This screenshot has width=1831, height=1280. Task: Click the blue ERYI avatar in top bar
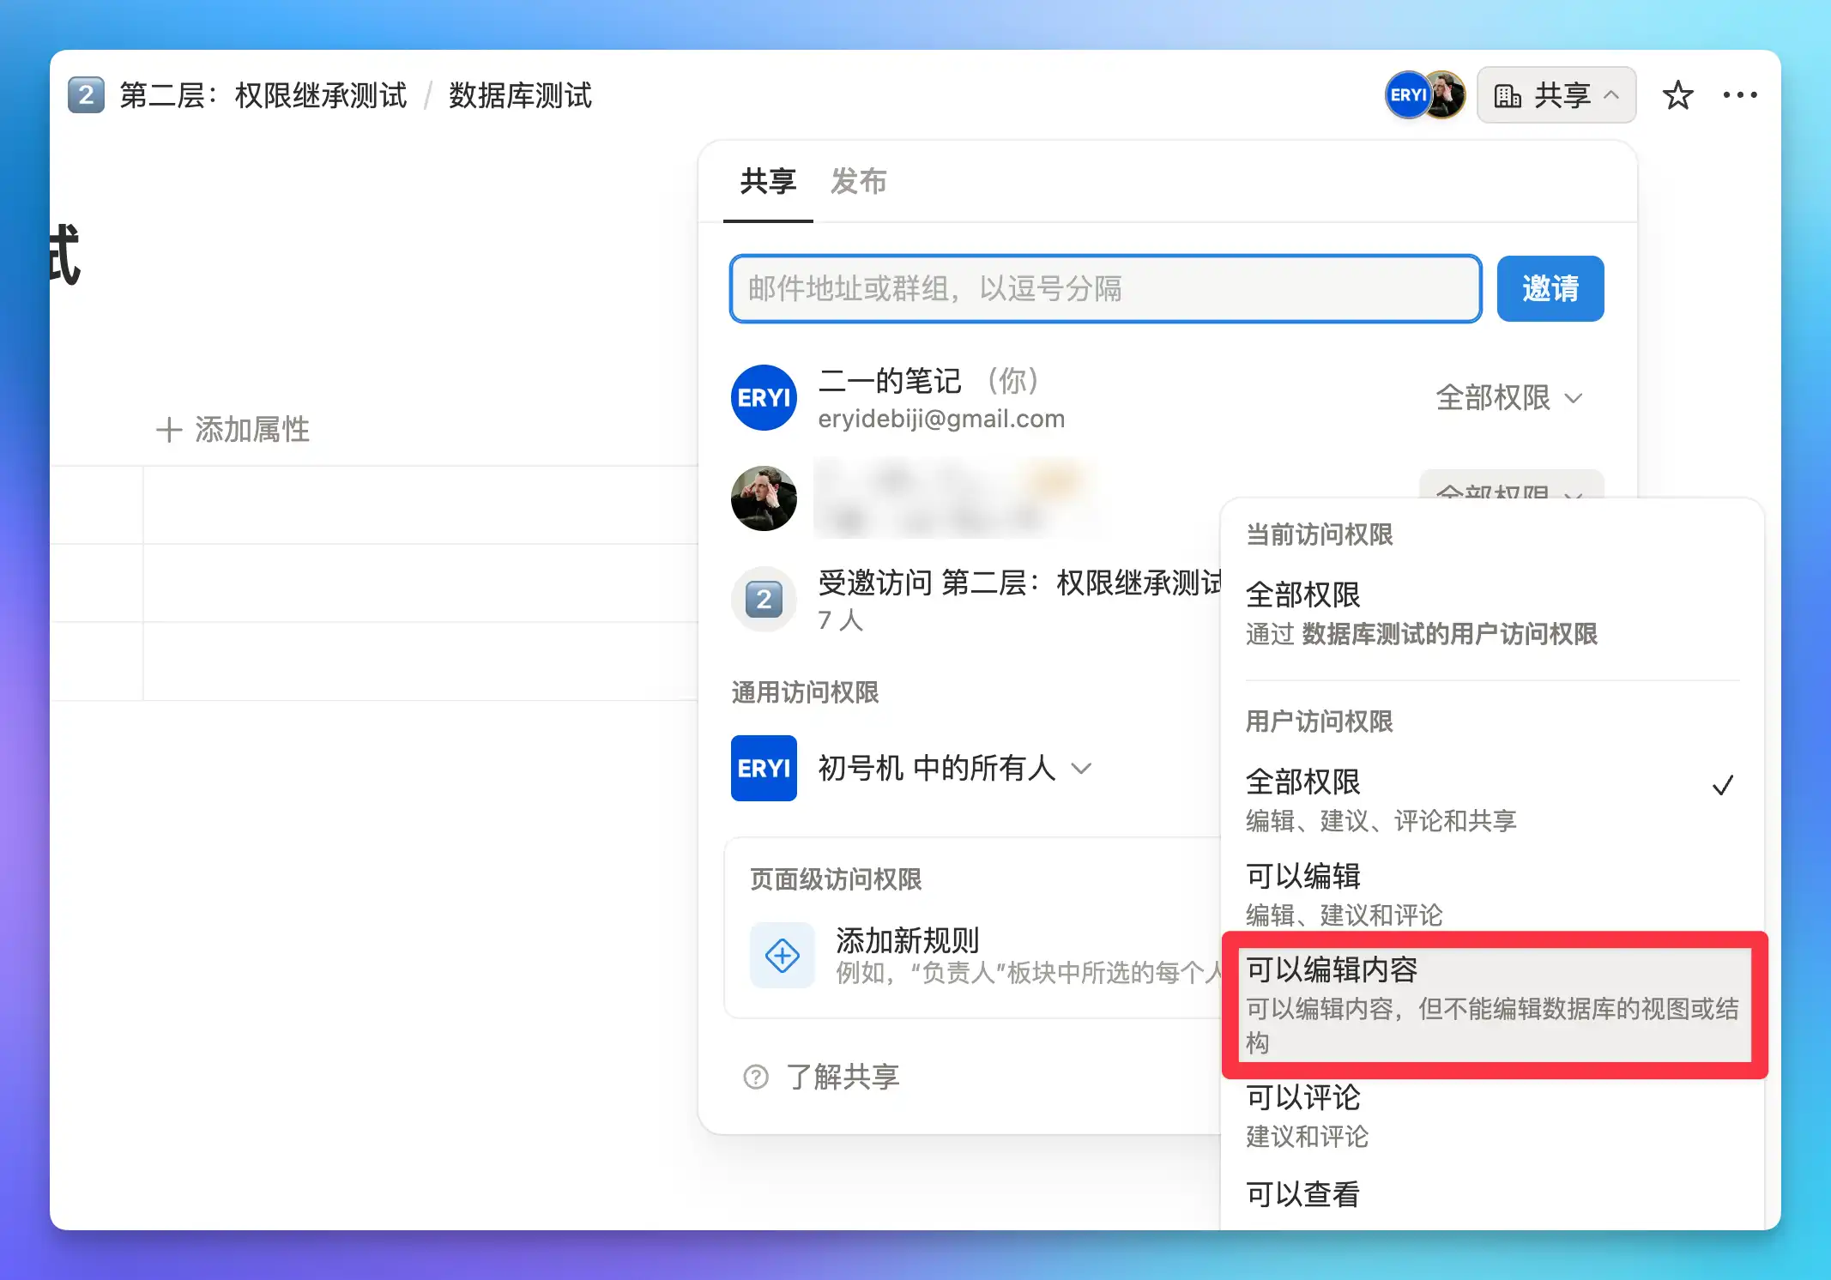pos(1407,95)
